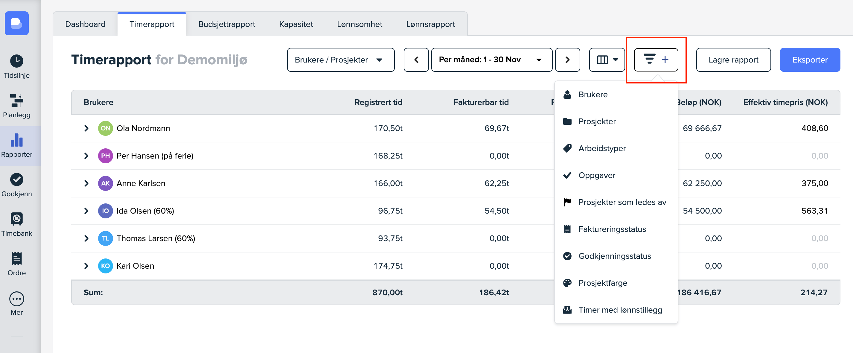Select Faktureringsstatus from the filter menu
This screenshot has width=853, height=353.
[x=612, y=229]
